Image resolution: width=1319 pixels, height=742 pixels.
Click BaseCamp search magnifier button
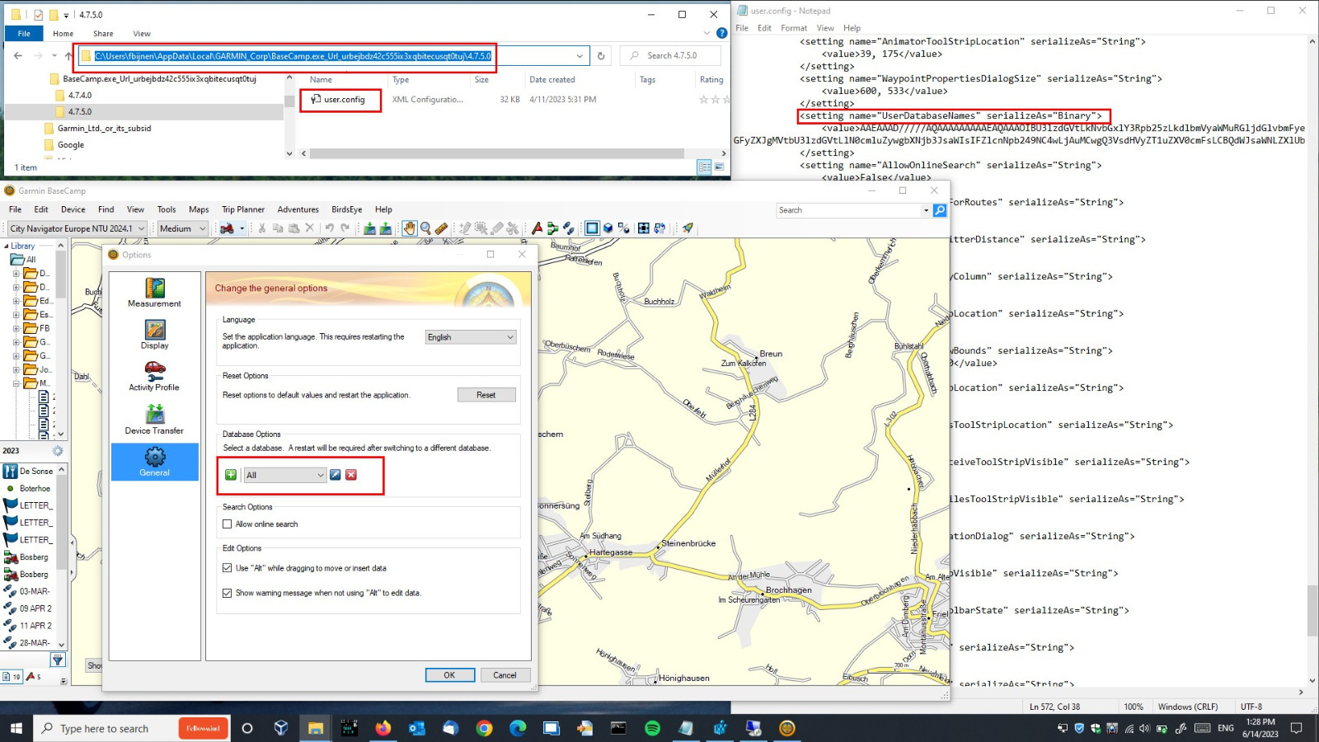point(939,210)
